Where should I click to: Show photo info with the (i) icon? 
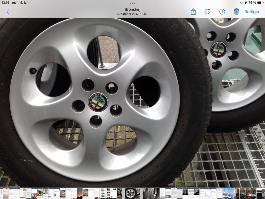pos(222,12)
